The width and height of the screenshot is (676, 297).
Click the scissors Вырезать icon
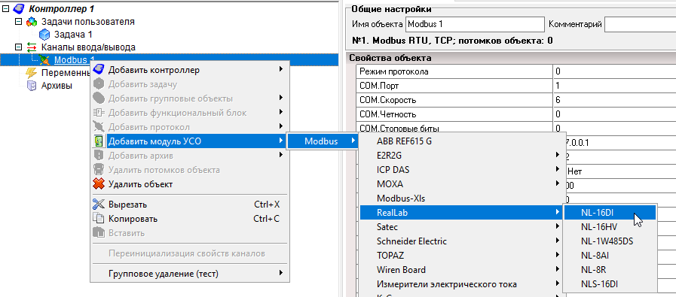point(99,205)
